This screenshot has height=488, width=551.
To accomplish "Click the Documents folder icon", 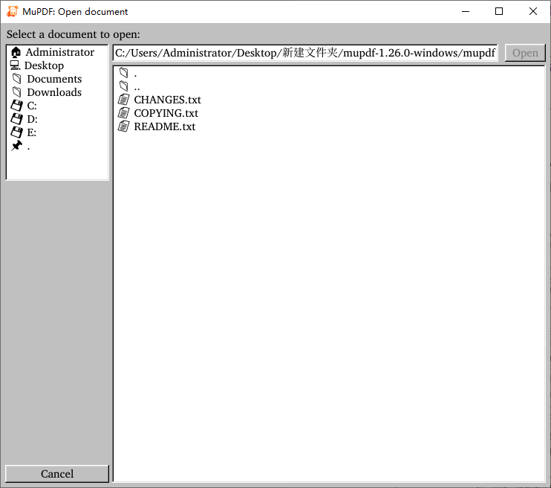I will [16, 79].
